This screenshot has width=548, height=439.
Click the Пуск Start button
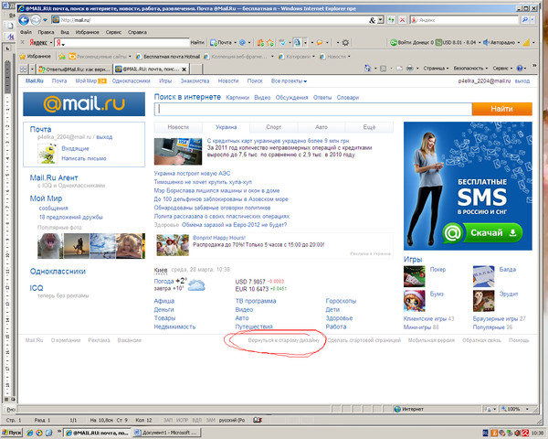point(12,433)
